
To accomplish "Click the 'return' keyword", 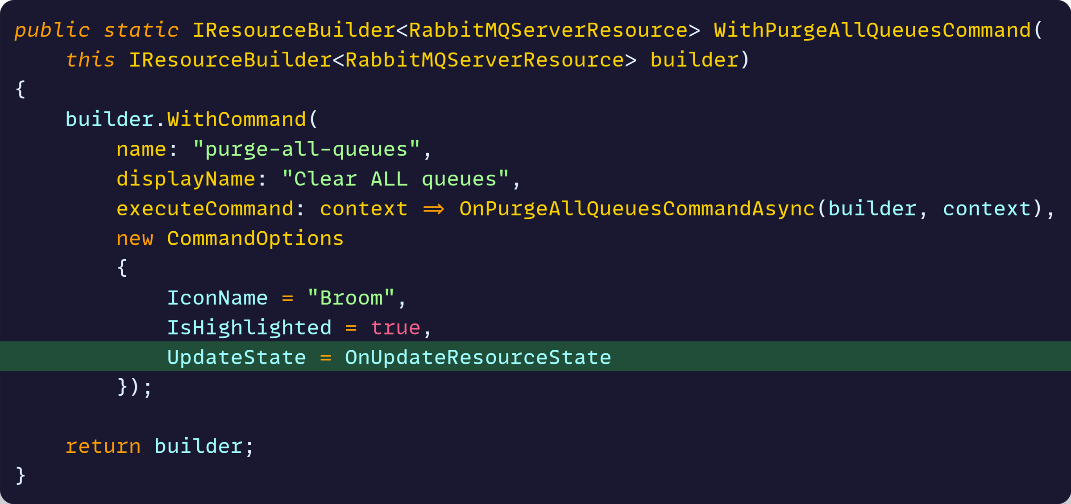I will coord(103,447).
